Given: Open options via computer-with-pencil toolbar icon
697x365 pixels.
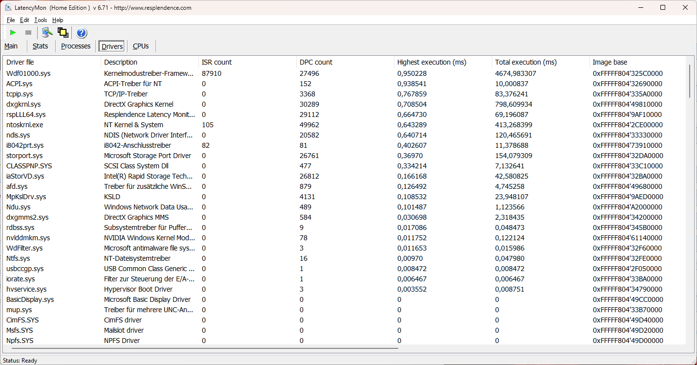Looking at the screenshot, I should click(47, 33).
